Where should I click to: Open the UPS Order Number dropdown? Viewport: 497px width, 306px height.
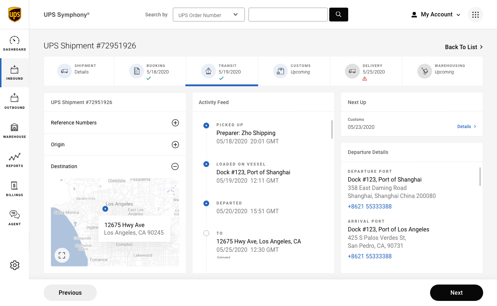(208, 15)
